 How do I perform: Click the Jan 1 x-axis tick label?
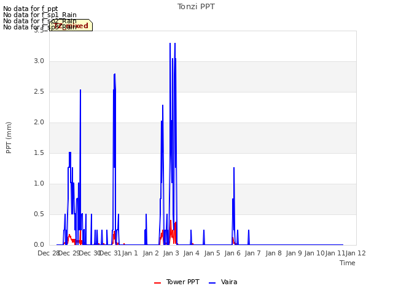click(x=130, y=253)
